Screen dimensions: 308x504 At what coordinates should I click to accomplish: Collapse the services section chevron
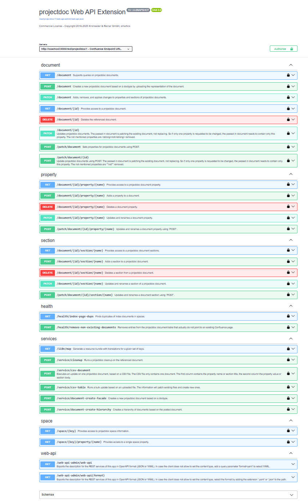291,338
